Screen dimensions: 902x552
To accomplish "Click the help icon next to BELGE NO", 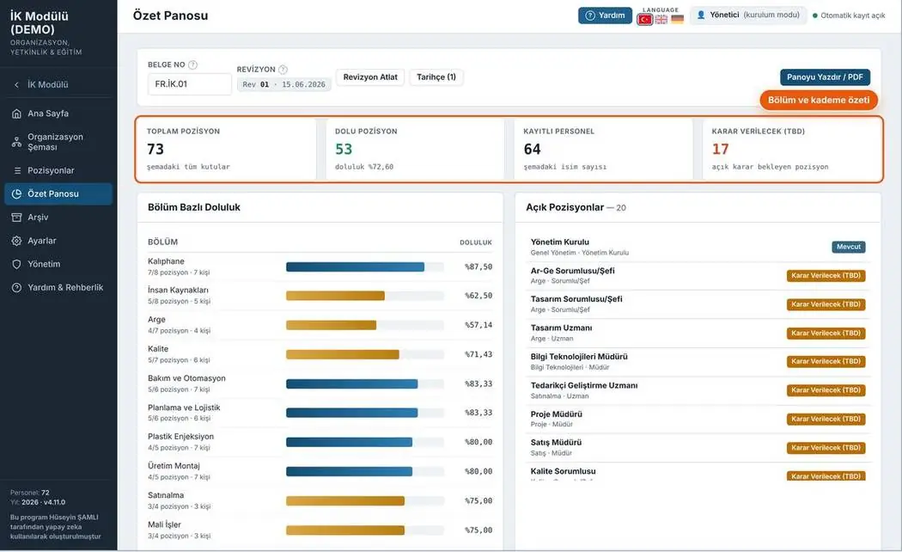I will point(192,65).
